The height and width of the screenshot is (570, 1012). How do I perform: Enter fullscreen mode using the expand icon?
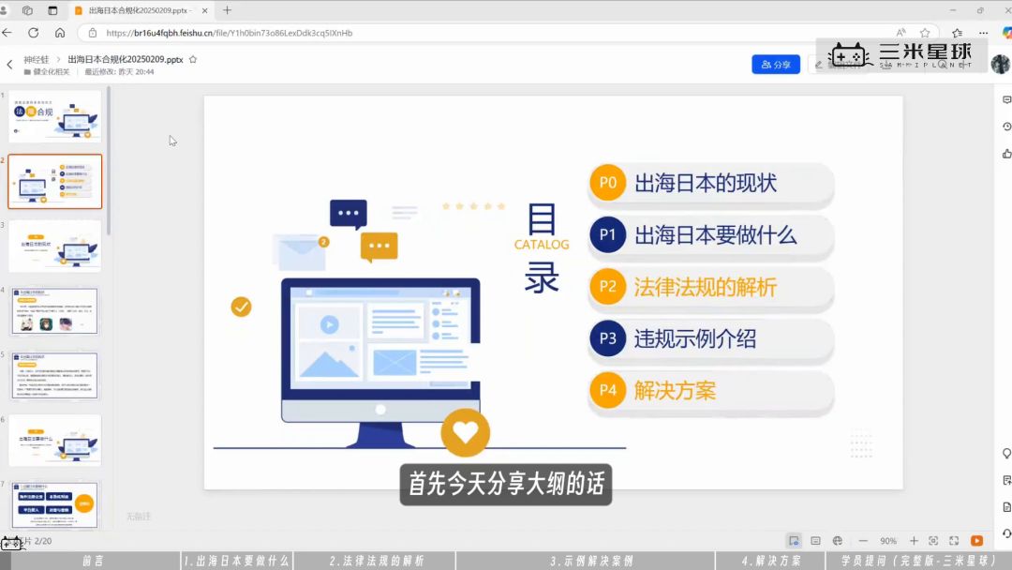tap(954, 541)
